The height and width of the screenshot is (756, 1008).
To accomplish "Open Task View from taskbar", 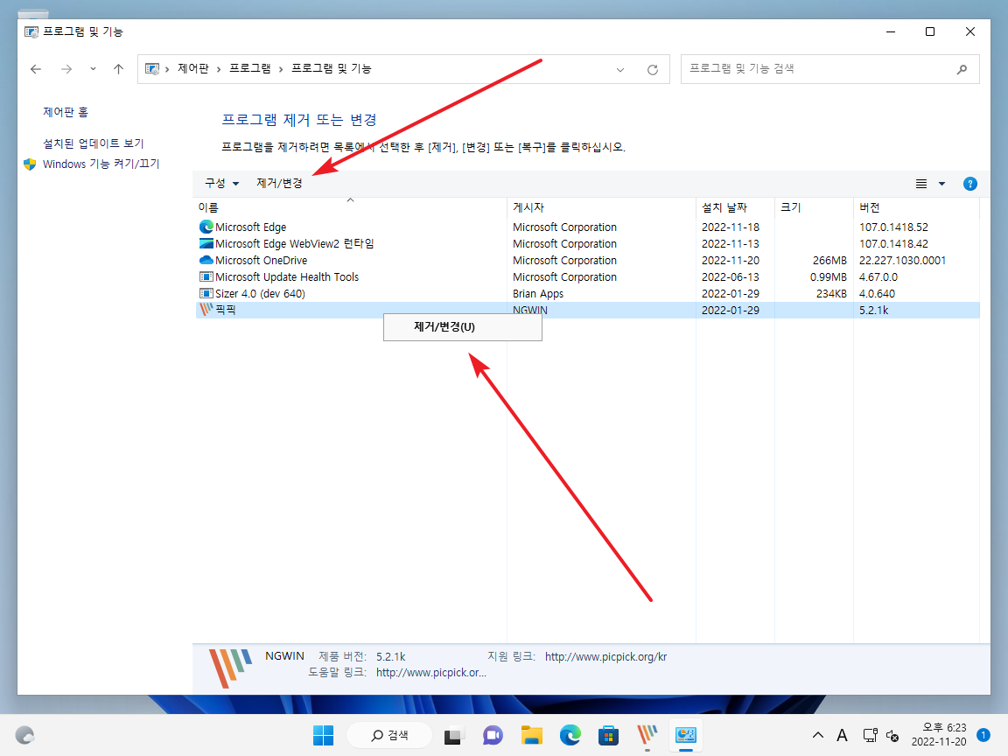I will coord(453,735).
